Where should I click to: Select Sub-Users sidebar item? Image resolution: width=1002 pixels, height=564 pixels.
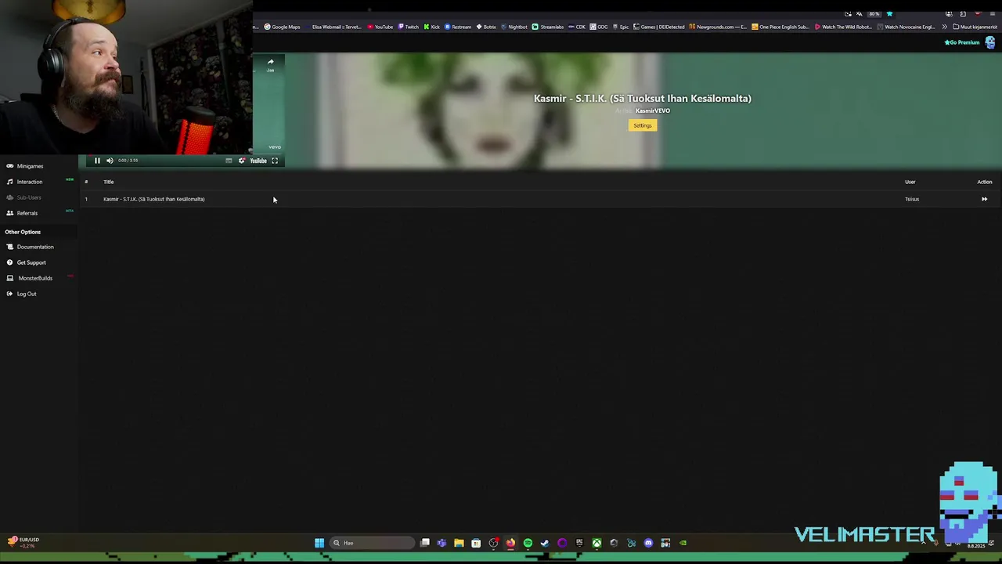(x=29, y=197)
